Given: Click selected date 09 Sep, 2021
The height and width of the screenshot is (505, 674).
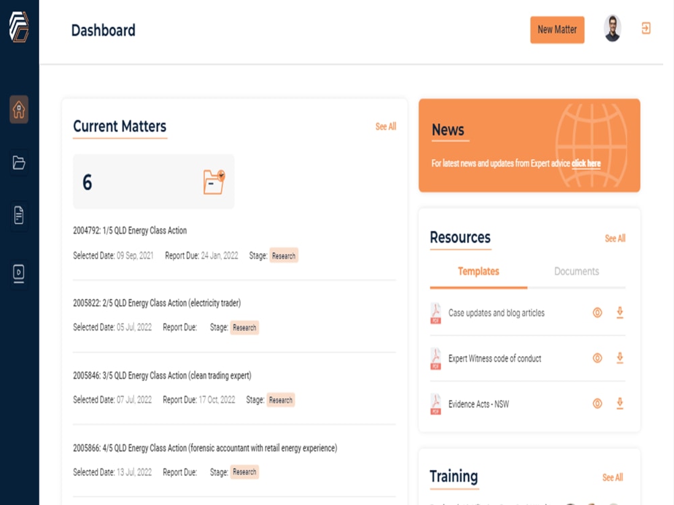Looking at the screenshot, I should pyautogui.click(x=135, y=256).
